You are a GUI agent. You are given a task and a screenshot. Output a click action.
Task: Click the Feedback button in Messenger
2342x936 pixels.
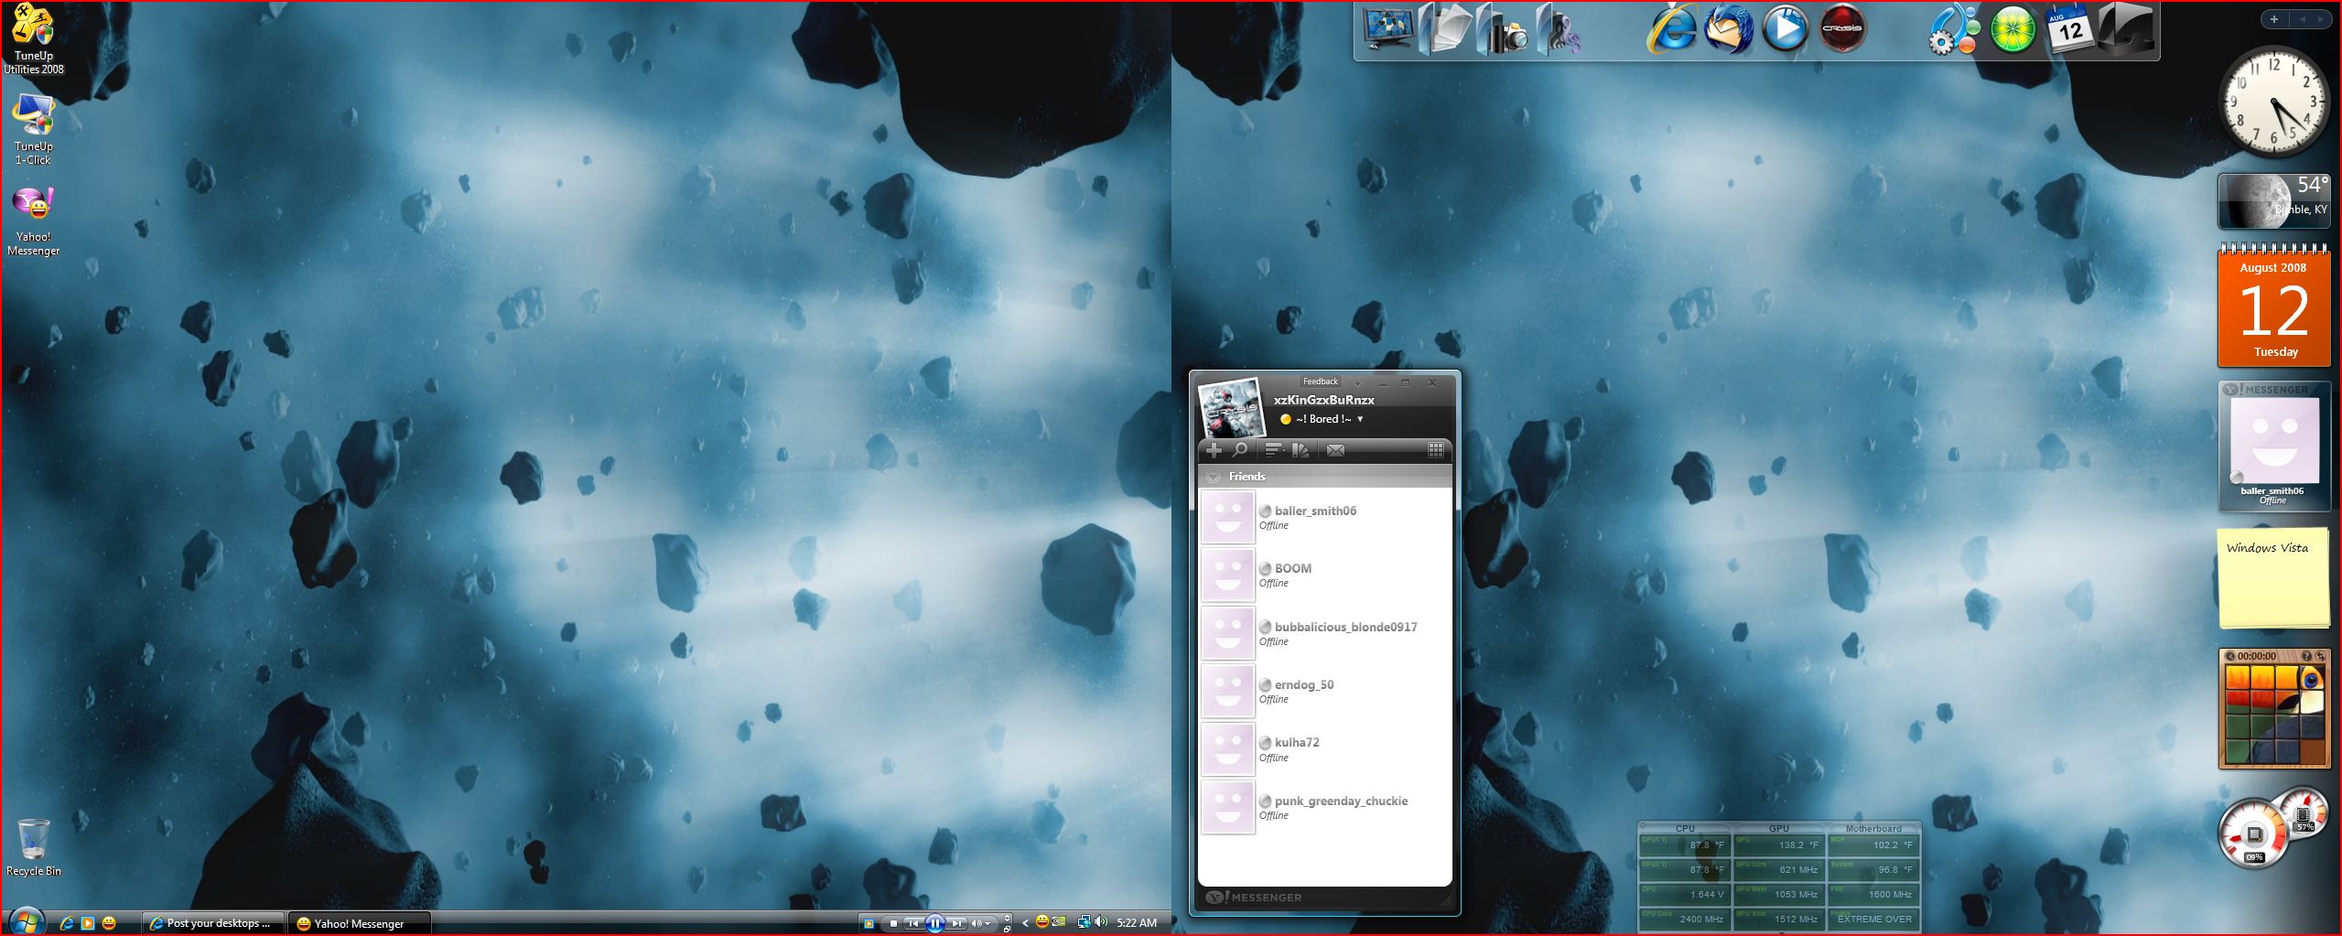click(1320, 382)
